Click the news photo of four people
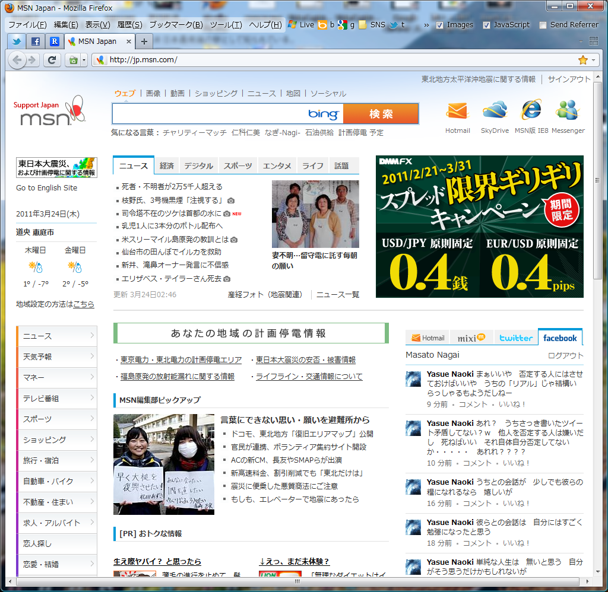Viewport: 608px width, 592px height. (315, 214)
